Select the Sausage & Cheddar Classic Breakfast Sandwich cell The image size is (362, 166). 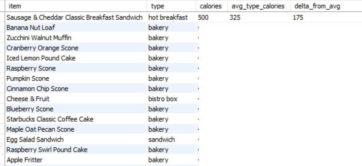[x=75, y=18]
